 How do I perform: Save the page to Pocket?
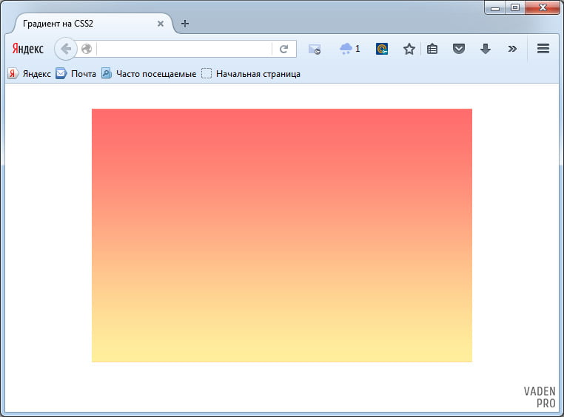click(x=459, y=49)
